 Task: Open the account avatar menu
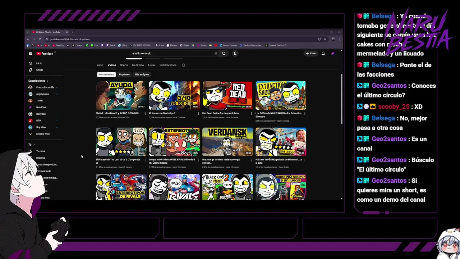coord(333,54)
